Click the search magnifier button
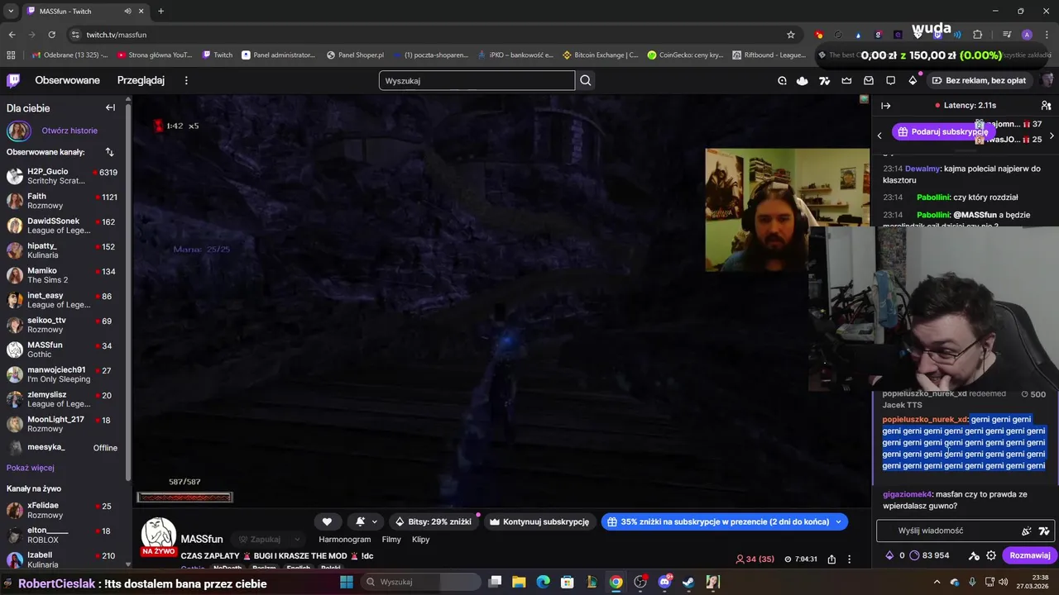Image resolution: width=1059 pixels, height=595 pixels. click(586, 80)
